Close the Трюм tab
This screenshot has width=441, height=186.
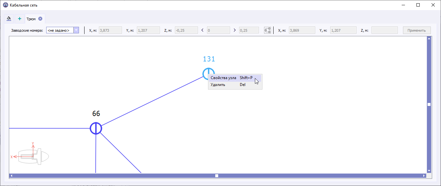point(40,19)
